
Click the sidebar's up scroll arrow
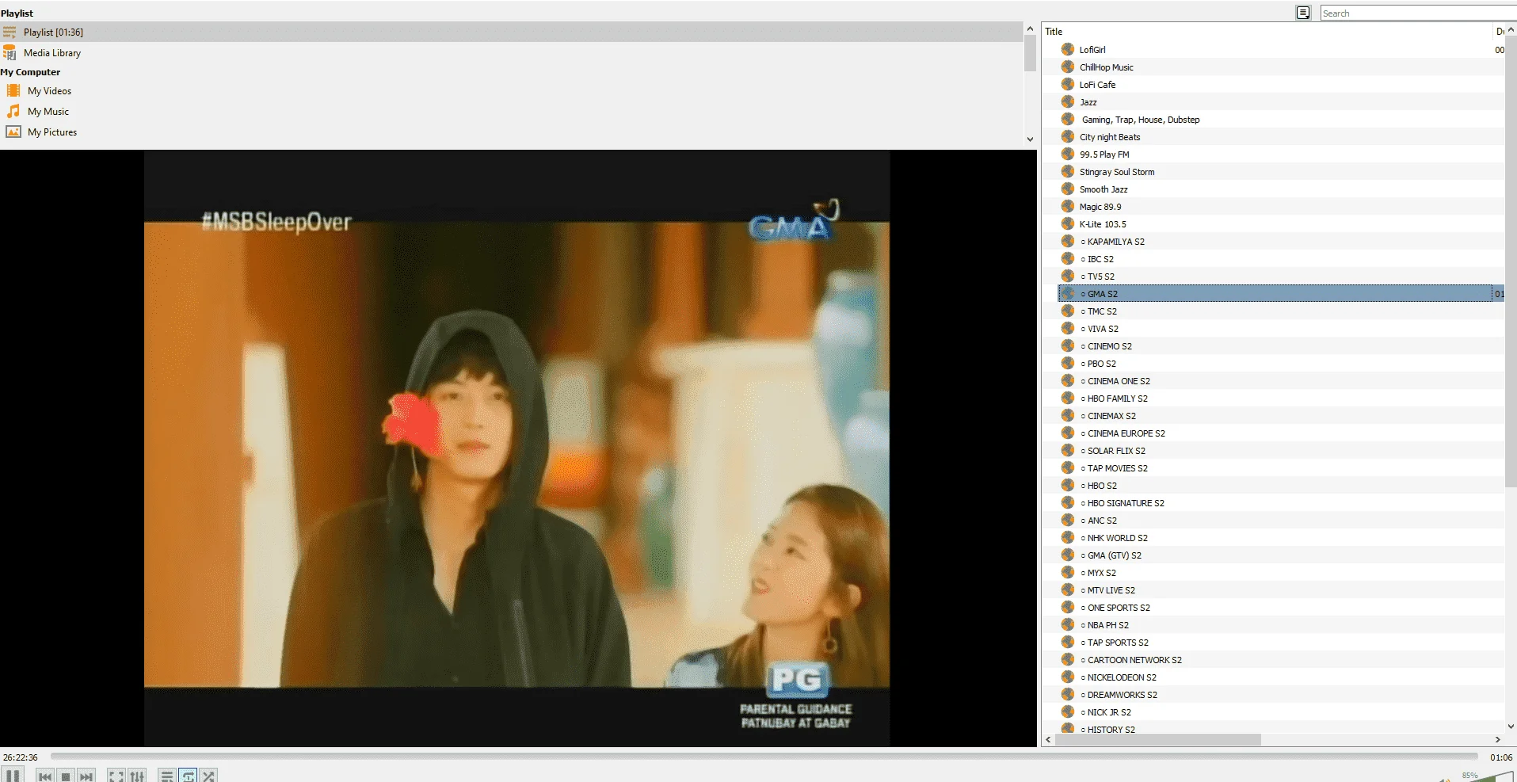tap(1030, 29)
